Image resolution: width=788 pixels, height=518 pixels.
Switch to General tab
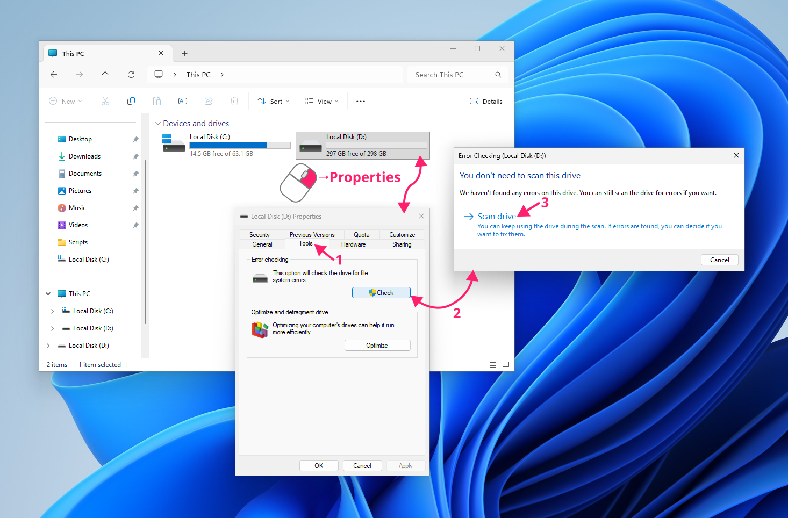click(262, 244)
